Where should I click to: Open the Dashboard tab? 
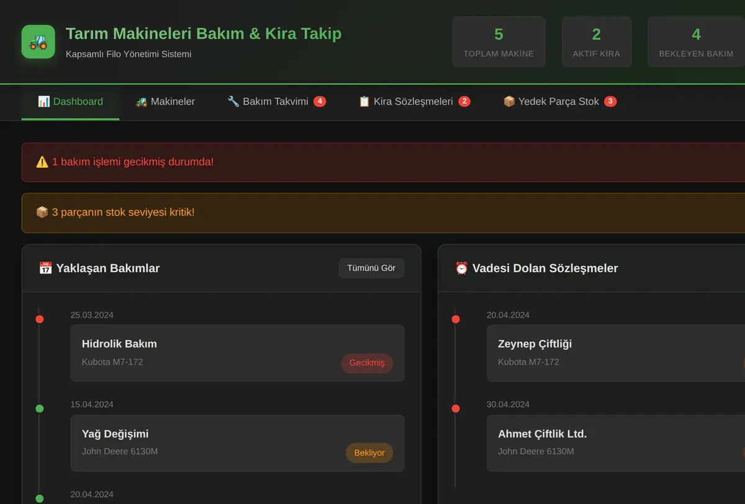click(70, 101)
